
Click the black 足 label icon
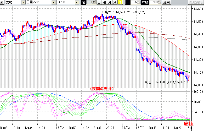(83, 2)
